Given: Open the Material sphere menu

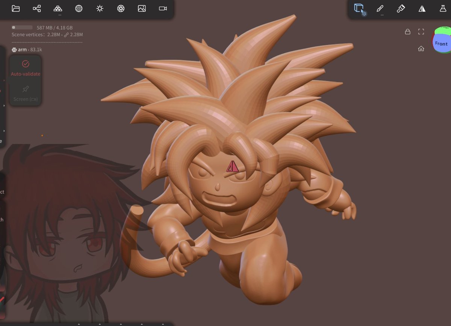Looking at the screenshot, I should [79, 8].
